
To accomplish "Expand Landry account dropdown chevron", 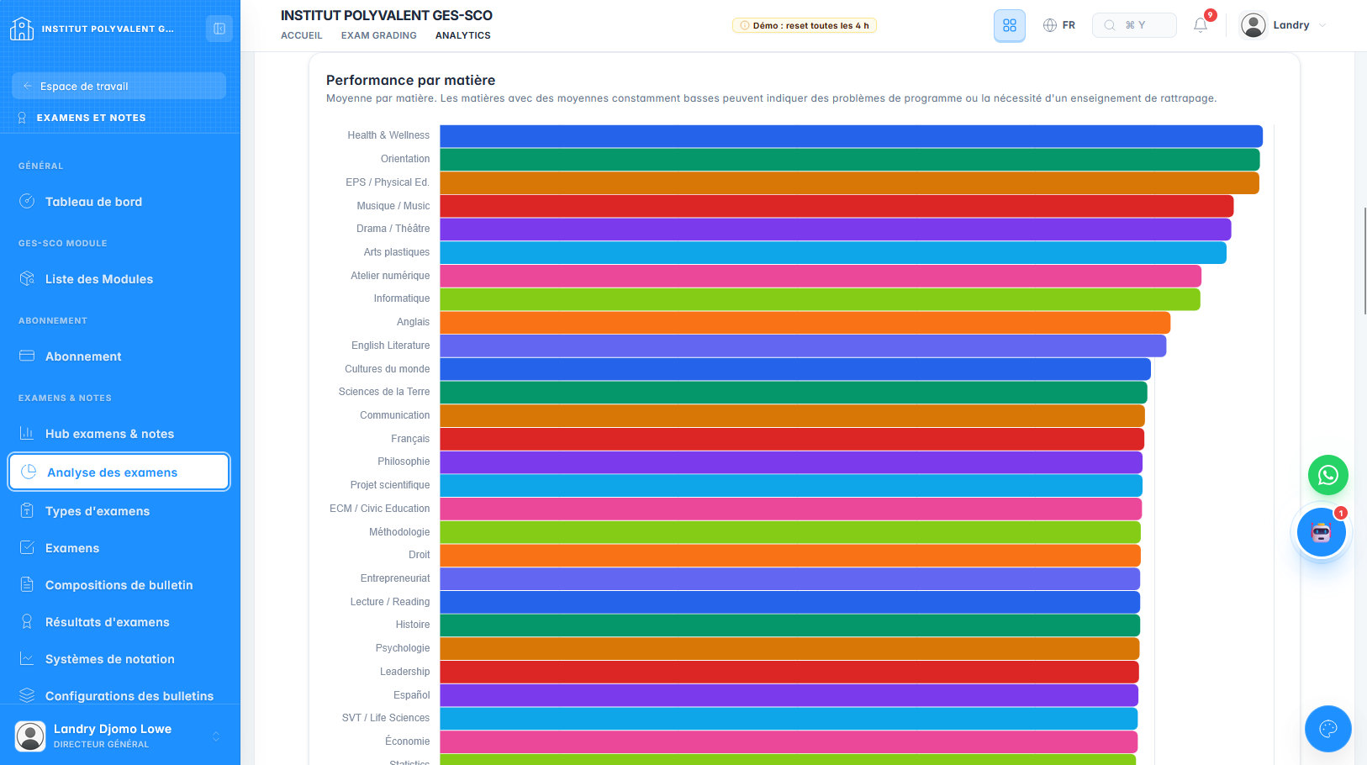I will [1322, 25].
